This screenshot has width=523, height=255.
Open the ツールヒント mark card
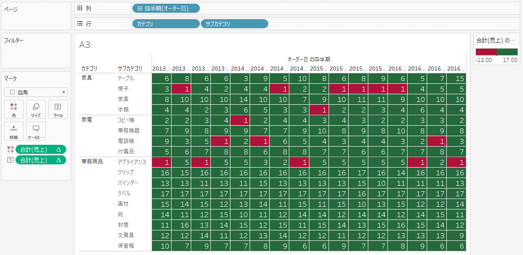(x=36, y=131)
